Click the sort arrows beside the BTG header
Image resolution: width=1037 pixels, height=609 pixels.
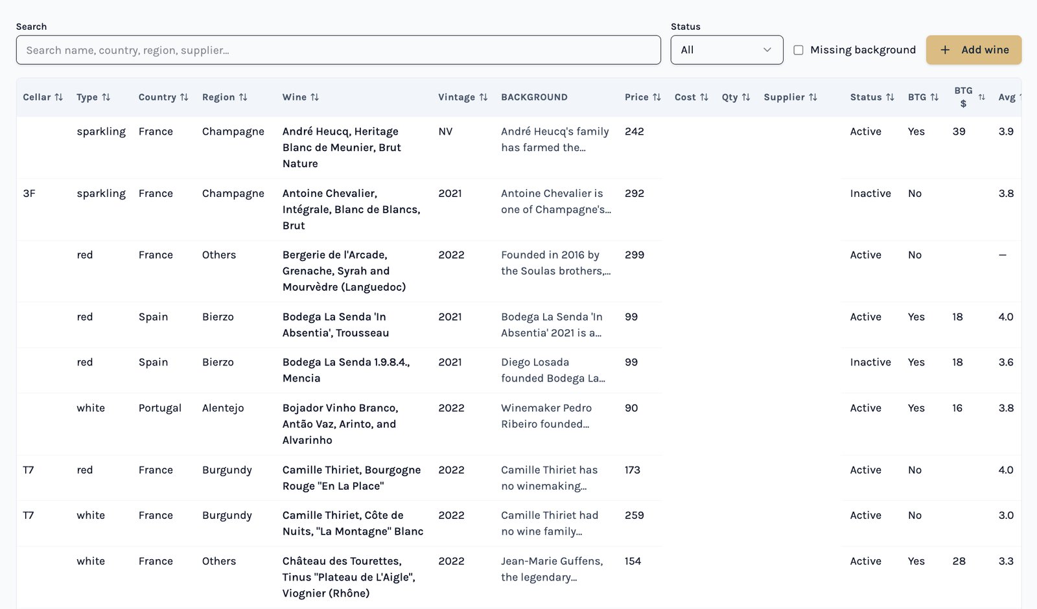tap(935, 97)
